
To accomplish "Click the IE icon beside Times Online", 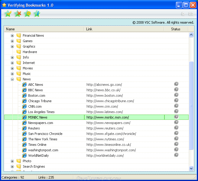I will pos(24,145).
